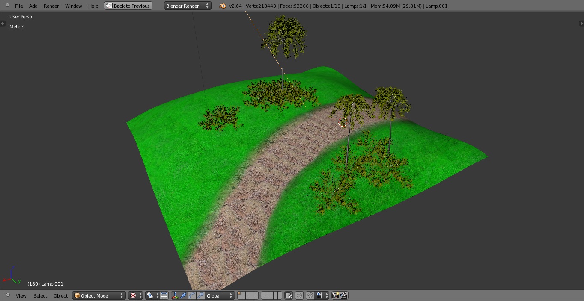Open the Object menu in 3D header
The image size is (584, 301).
pyautogui.click(x=61, y=296)
